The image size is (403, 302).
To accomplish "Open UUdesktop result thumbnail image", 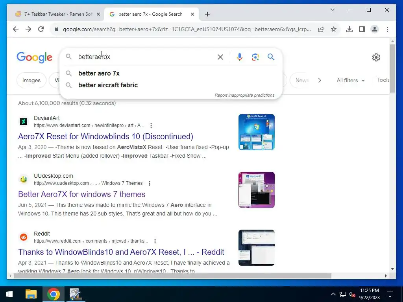I will point(257,190).
